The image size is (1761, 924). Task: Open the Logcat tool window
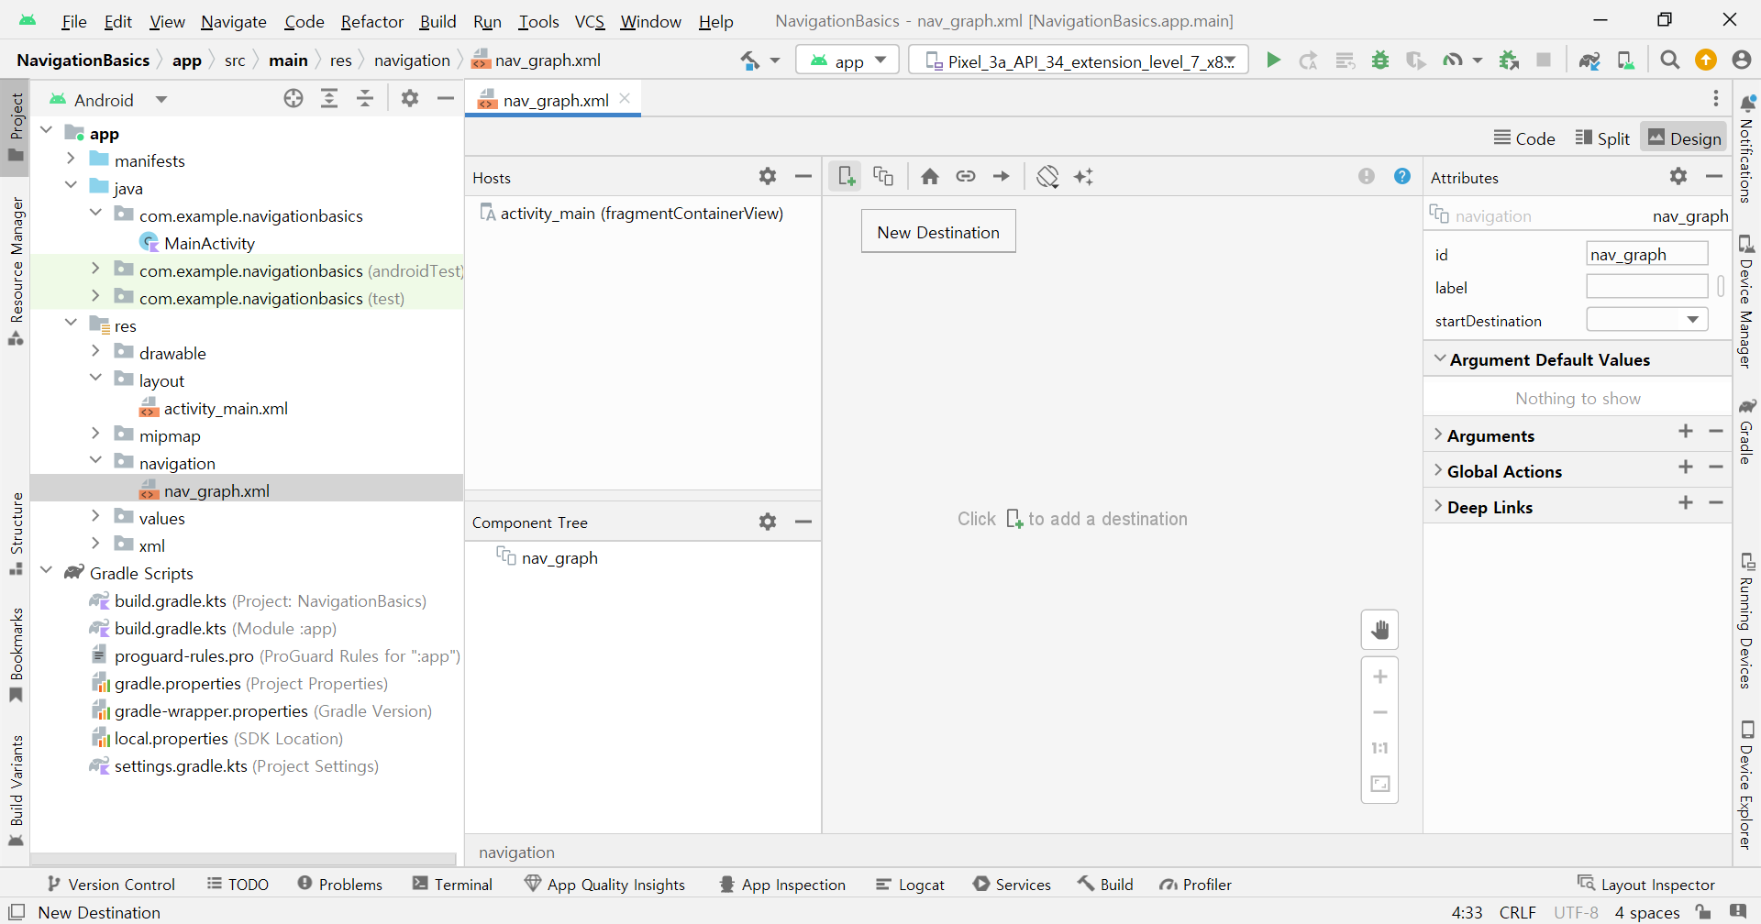click(x=910, y=884)
